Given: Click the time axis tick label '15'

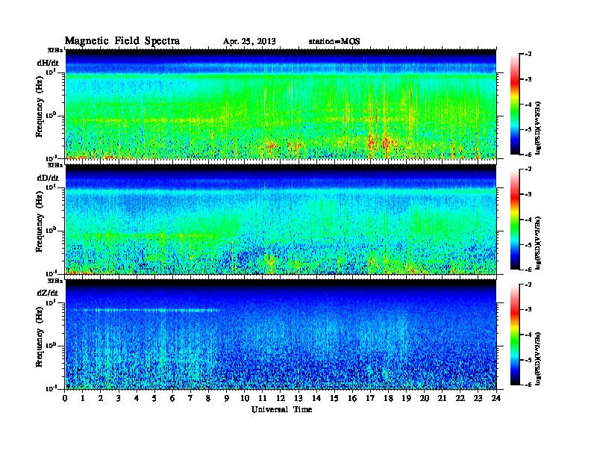Looking at the screenshot, I should click(334, 399).
